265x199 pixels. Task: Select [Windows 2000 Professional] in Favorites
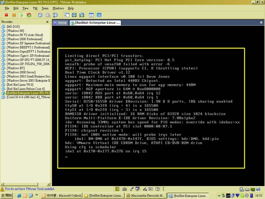pyautogui.click(x=25, y=39)
